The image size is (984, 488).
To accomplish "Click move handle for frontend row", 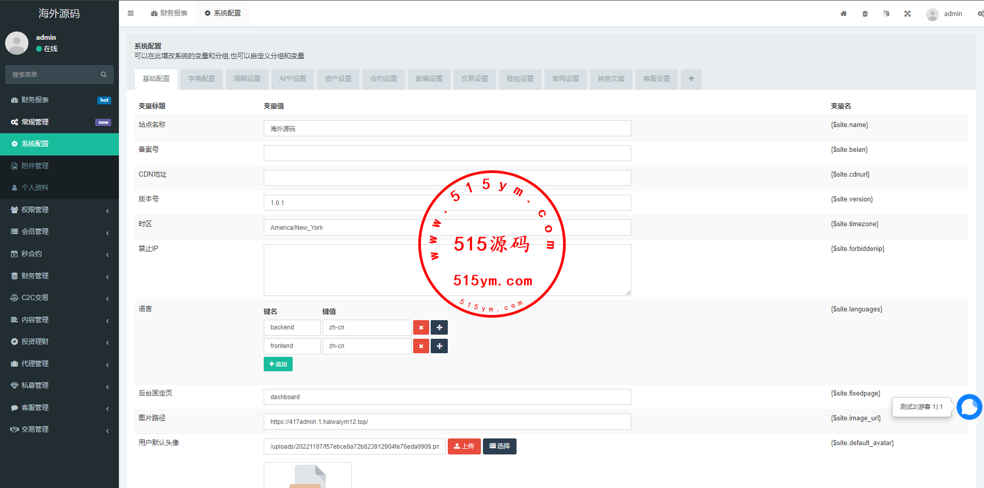I will pos(439,346).
